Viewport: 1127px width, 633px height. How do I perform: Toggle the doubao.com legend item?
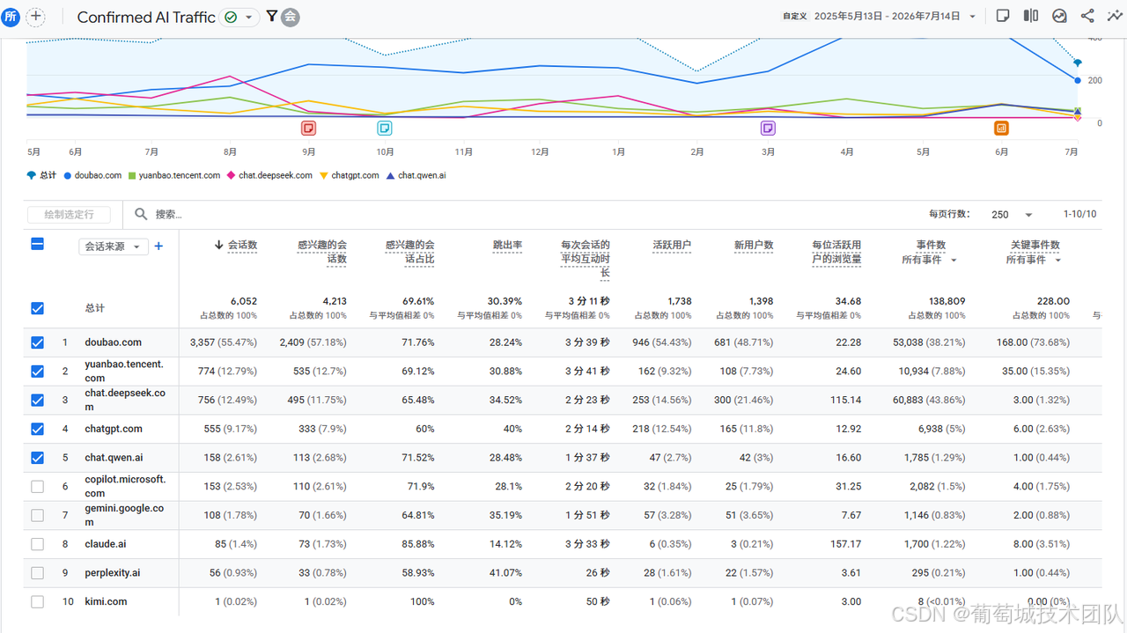point(92,175)
